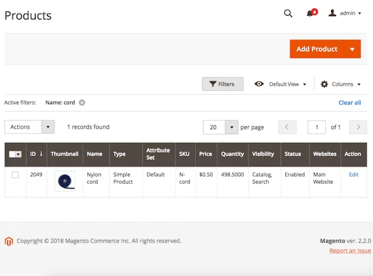Screen dimensions: 373x276
Task: Click Edit link for Nylon cord
Action: tap(353, 174)
